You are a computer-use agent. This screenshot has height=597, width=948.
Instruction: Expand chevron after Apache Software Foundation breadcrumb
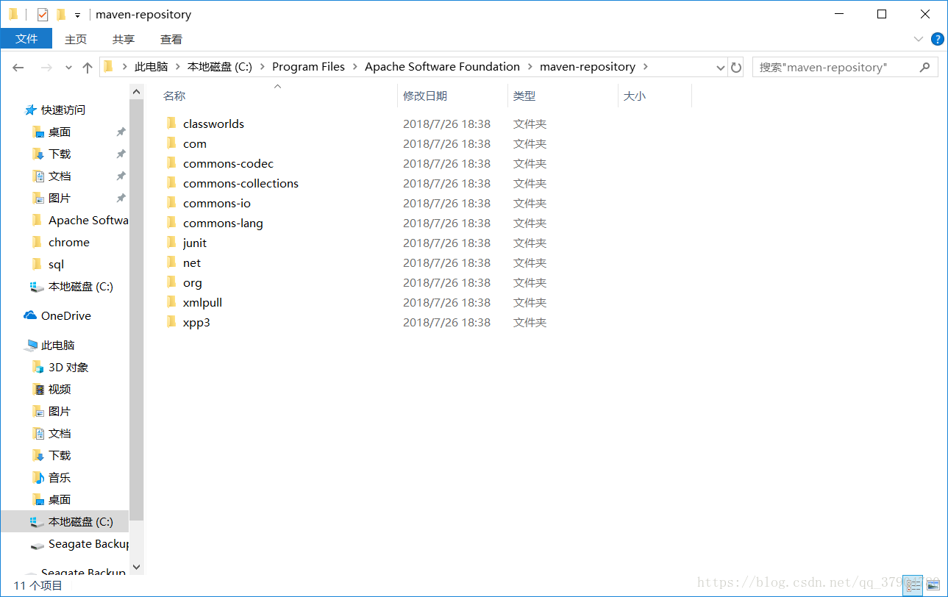pyautogui.click(x=530, y=67)
